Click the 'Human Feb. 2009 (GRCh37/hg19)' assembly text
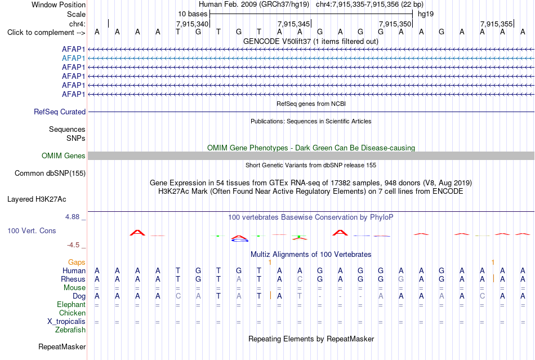Viewport: 535px width, 360px height. tap(254, 5)
